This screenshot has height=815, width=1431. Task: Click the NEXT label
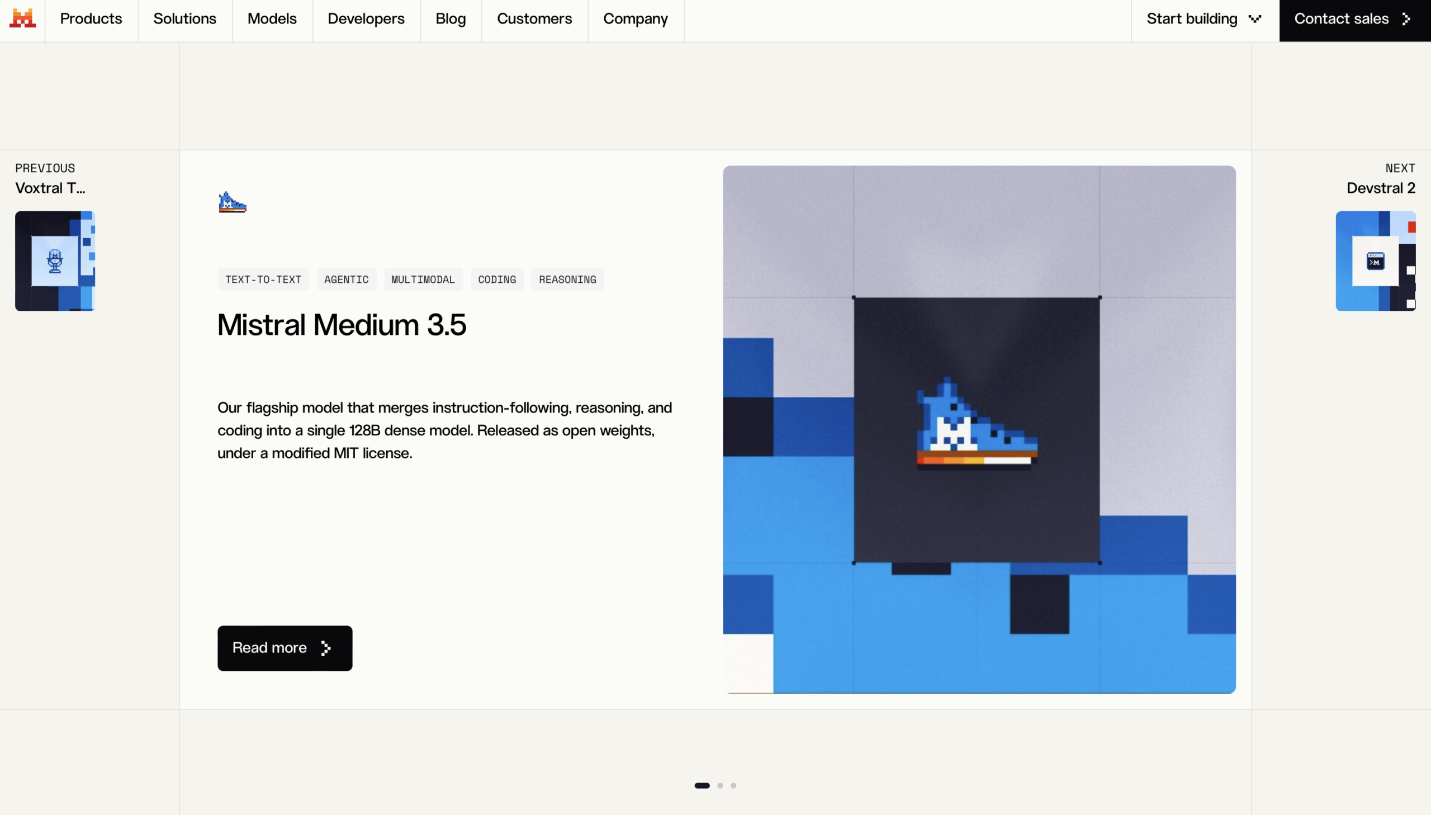1400,168
